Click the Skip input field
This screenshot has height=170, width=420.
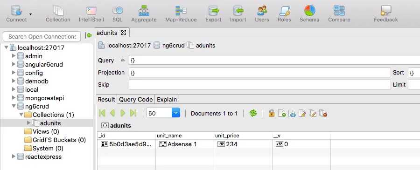tap(259, 85)
